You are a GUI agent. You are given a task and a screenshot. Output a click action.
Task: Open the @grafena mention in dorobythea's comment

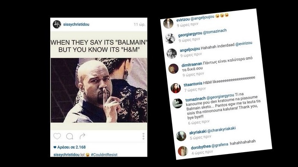point(220,145)
